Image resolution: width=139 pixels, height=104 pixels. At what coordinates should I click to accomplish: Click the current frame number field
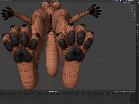click(x=117, y=92)
